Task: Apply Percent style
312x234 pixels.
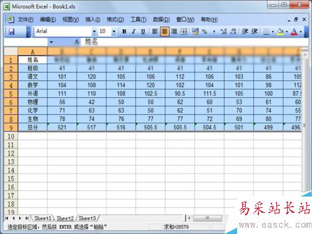Action: point(205,32)
